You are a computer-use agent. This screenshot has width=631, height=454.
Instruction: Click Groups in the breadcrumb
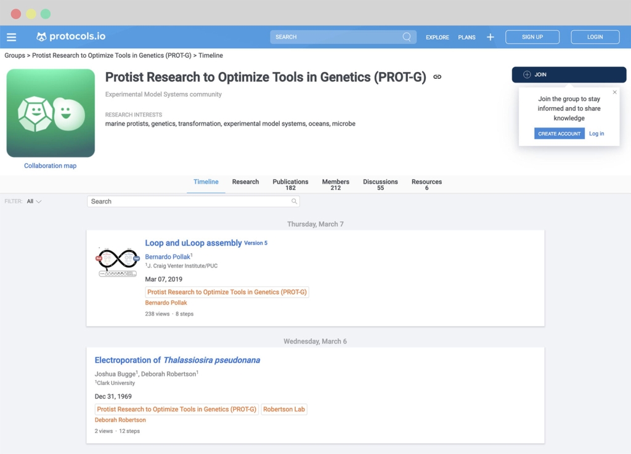pyautogui.click(x=15, y=55)
